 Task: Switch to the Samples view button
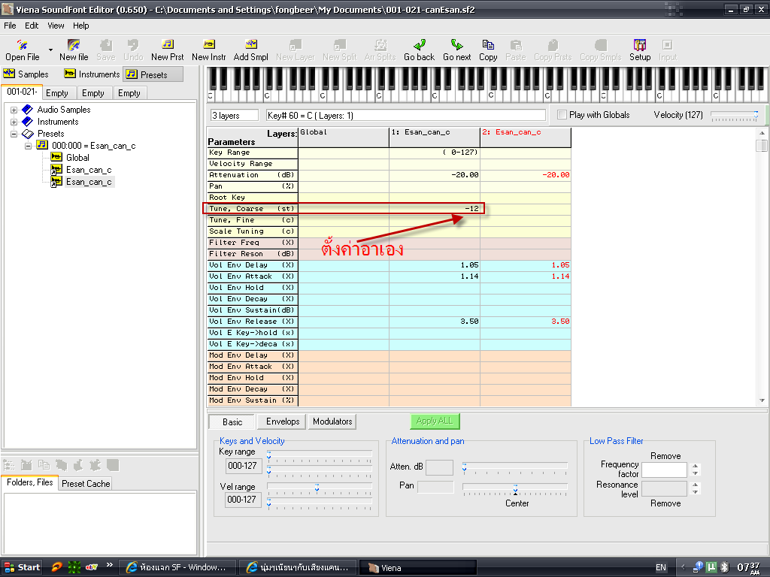[26, 74]
